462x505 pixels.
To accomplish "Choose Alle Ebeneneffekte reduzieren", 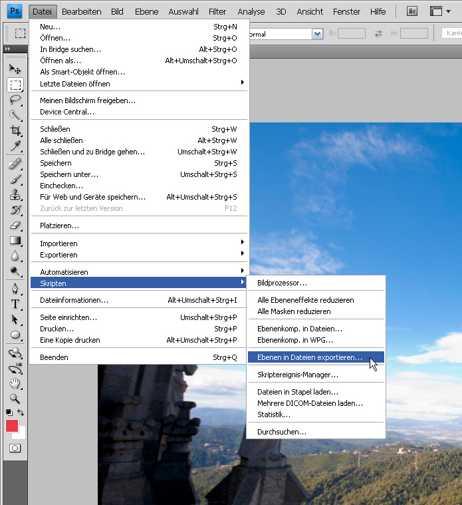I will click(316, 300).
